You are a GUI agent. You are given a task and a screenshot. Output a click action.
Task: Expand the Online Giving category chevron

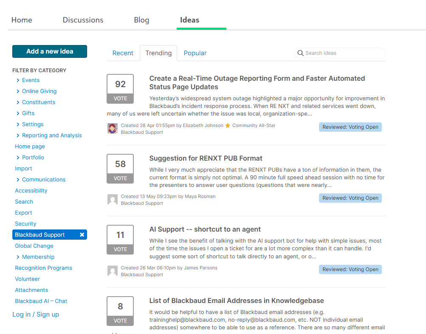18,91
